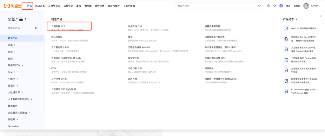This screenshot has height=136, width=325.
Task: Click the globe icon beside PAI Rec news
Action: click(286, 39)
